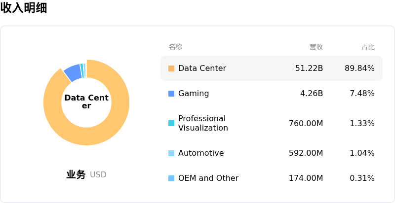Click the 7.48% Gaming share value
This screenshot has width=395, height=203.
362,94
